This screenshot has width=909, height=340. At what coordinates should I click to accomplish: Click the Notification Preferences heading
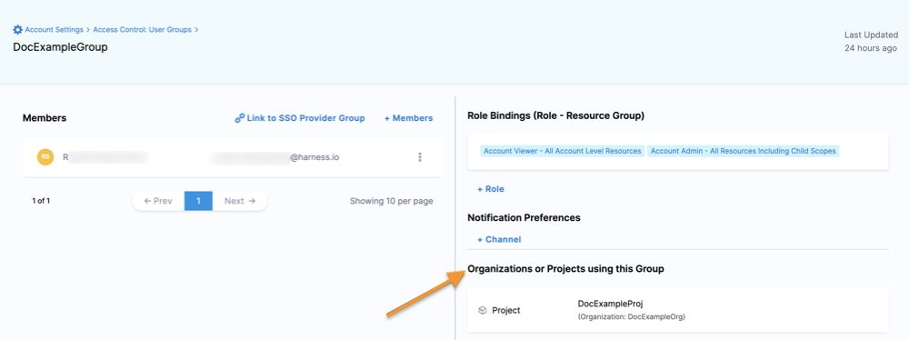(x=524, y=217)
